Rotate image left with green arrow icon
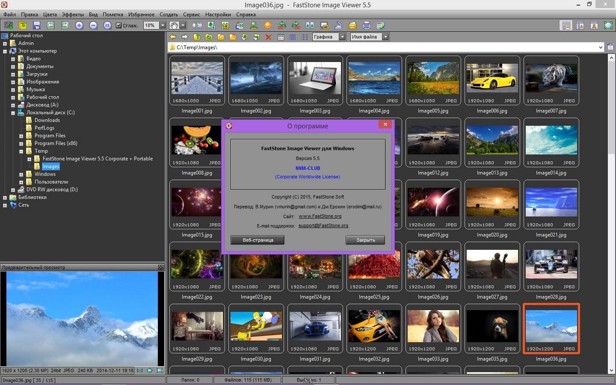The width and height of the screenshot is (616, 385). (282, 25)
